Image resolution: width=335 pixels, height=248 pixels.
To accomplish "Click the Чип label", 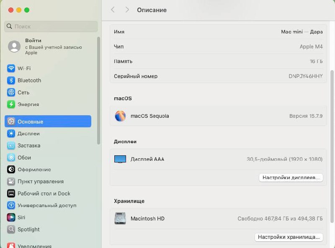I will click(x=119, y=47).
